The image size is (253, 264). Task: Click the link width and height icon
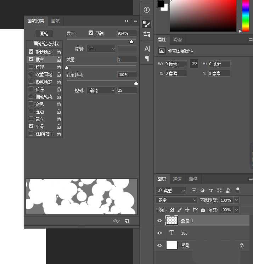[194, 63]
